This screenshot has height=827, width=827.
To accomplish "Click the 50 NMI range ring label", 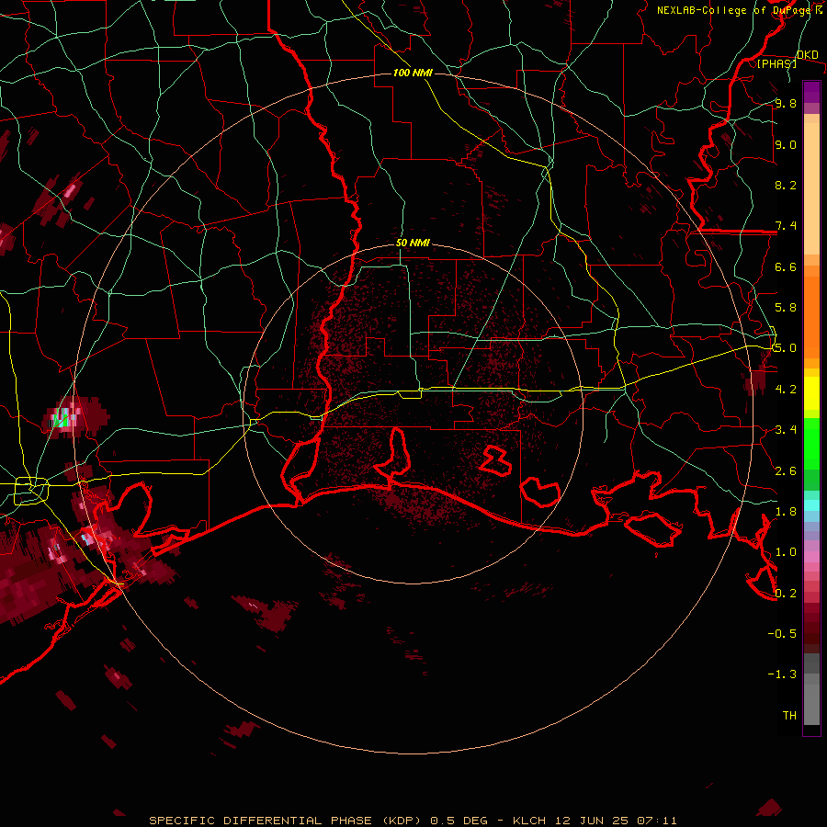I will pyautogui.click(x=413, y=243).
